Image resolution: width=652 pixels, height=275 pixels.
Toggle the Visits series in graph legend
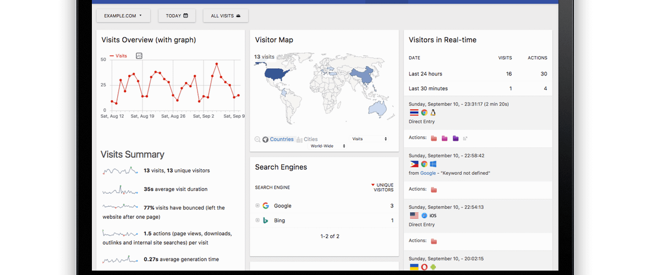point(118,56)
